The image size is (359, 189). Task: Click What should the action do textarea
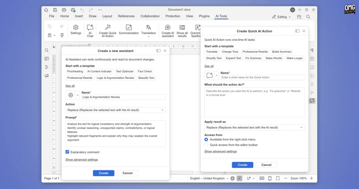pyautogui.click(x=255, y=102)
